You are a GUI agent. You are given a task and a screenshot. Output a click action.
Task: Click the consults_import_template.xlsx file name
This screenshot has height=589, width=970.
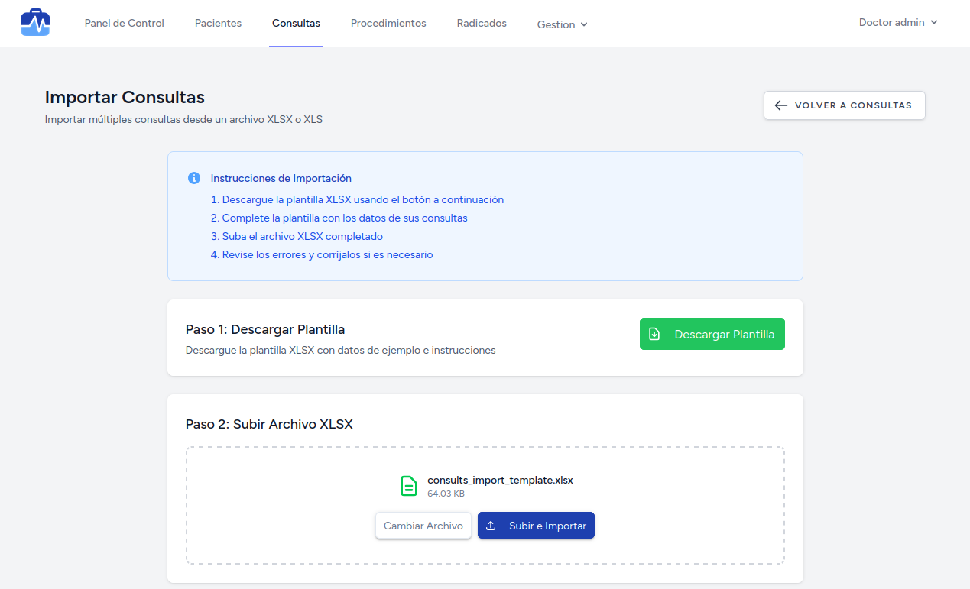pyautogui.click(x=500, y=481)
